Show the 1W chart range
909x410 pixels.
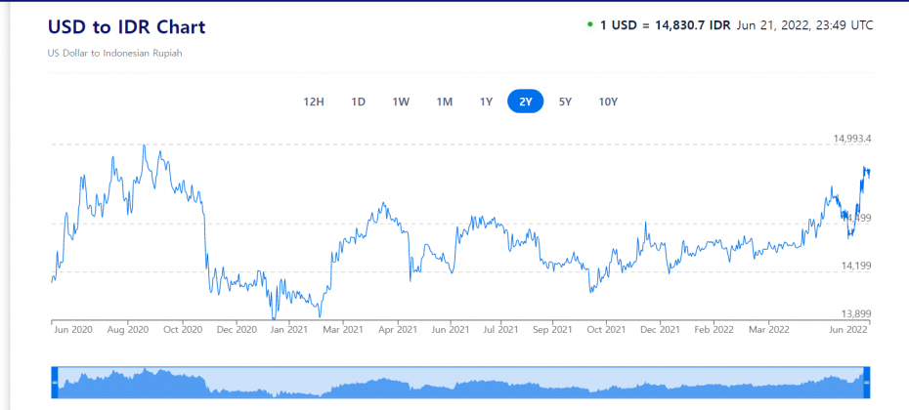[x=401, y=102]
